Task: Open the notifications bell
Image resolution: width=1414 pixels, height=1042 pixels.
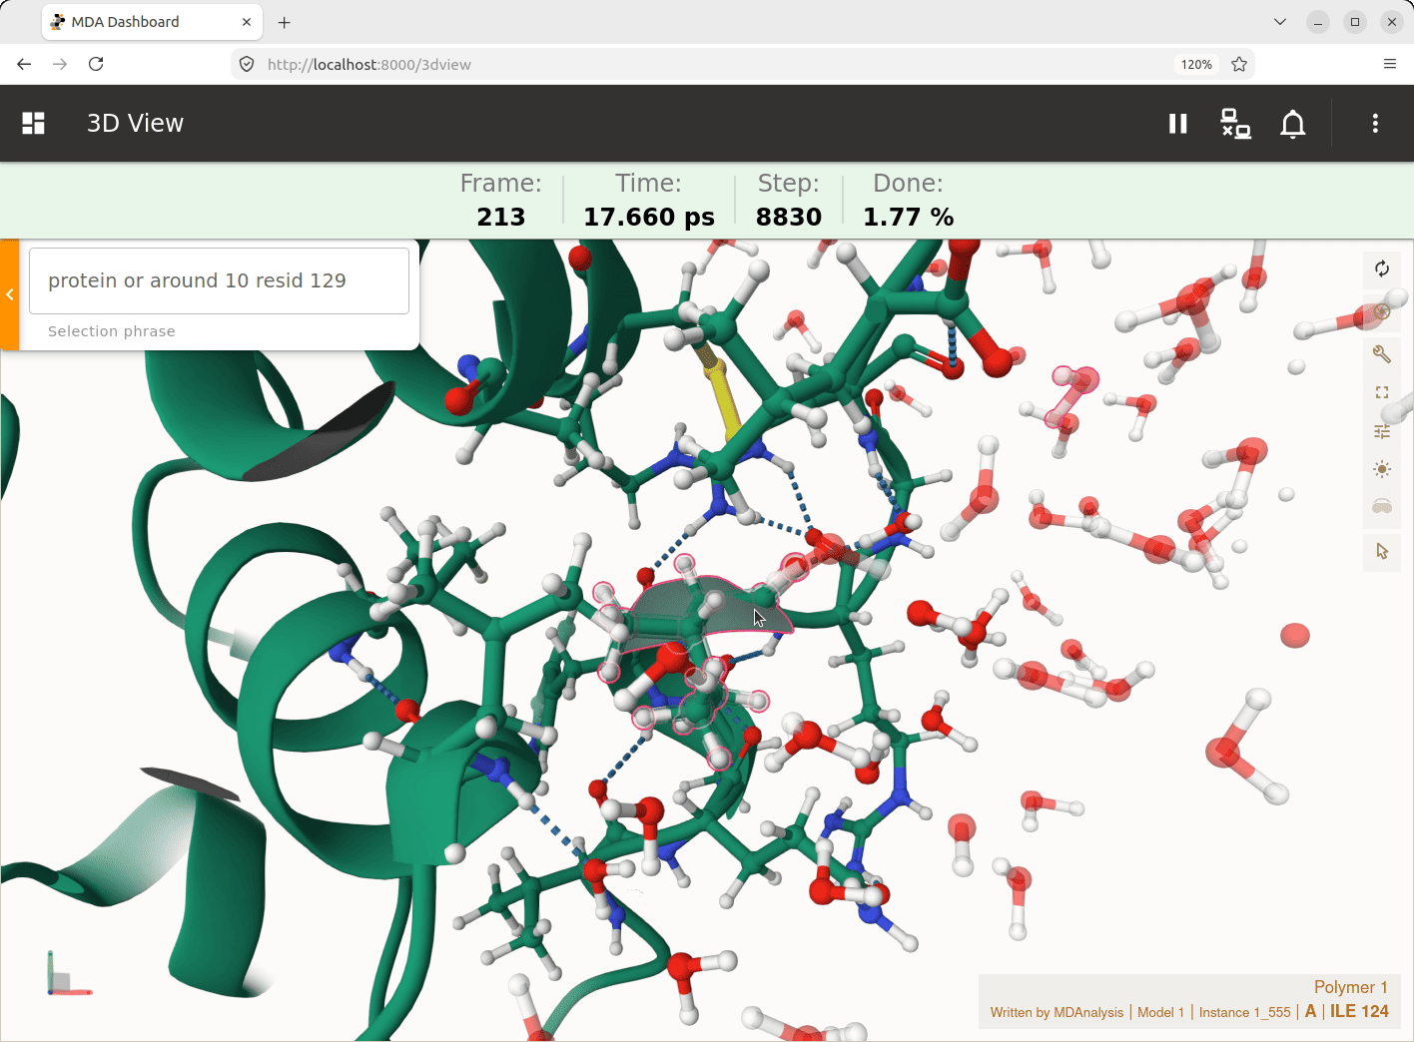Action: point(1293,124)
